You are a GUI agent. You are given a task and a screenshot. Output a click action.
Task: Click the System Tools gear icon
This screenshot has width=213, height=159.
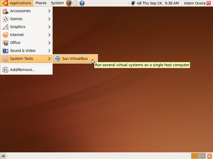coord(6,59)
